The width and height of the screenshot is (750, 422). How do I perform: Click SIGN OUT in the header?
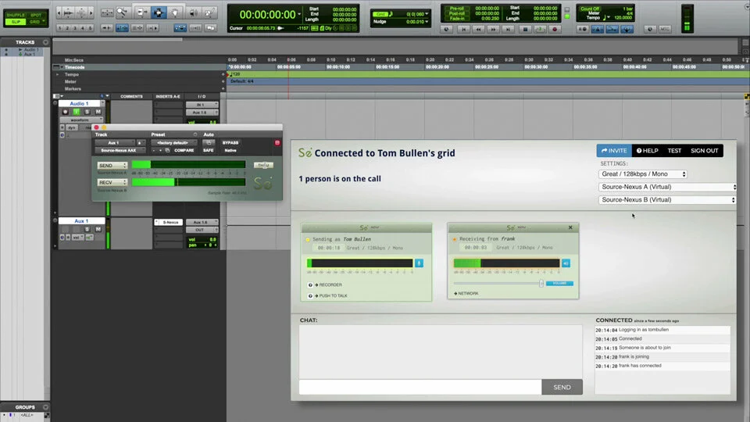click(705, 151)
